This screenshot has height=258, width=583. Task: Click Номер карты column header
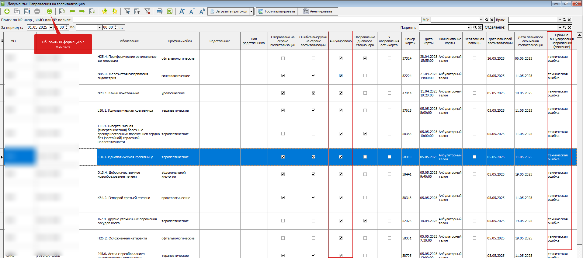[410, 41]
